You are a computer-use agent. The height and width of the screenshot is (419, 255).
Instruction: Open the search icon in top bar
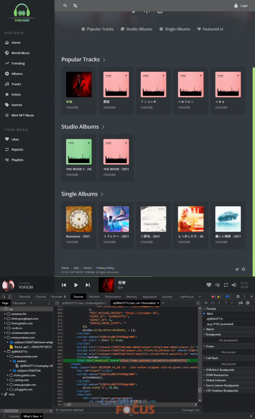click(x=65, y=6)
